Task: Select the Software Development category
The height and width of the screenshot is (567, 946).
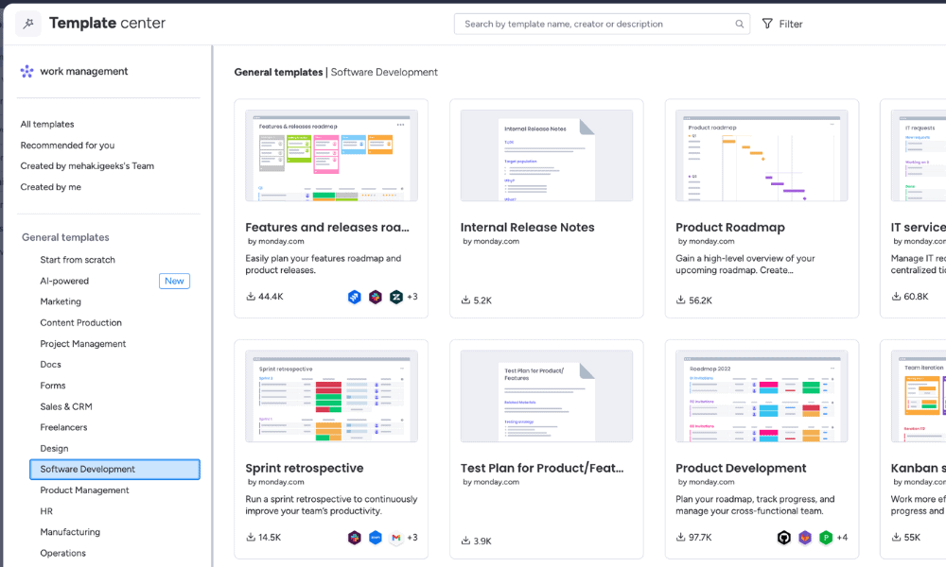Action: coord(114,470)
